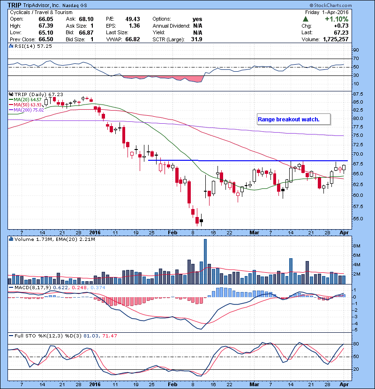The width and height of the screenshot is (375, 389).
Task: Click the Bid price 66.87
Action: coord(86,32)
